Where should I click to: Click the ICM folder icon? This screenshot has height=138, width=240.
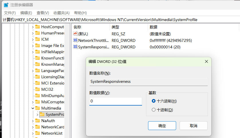pyautogui.click(x=38, y=39)
